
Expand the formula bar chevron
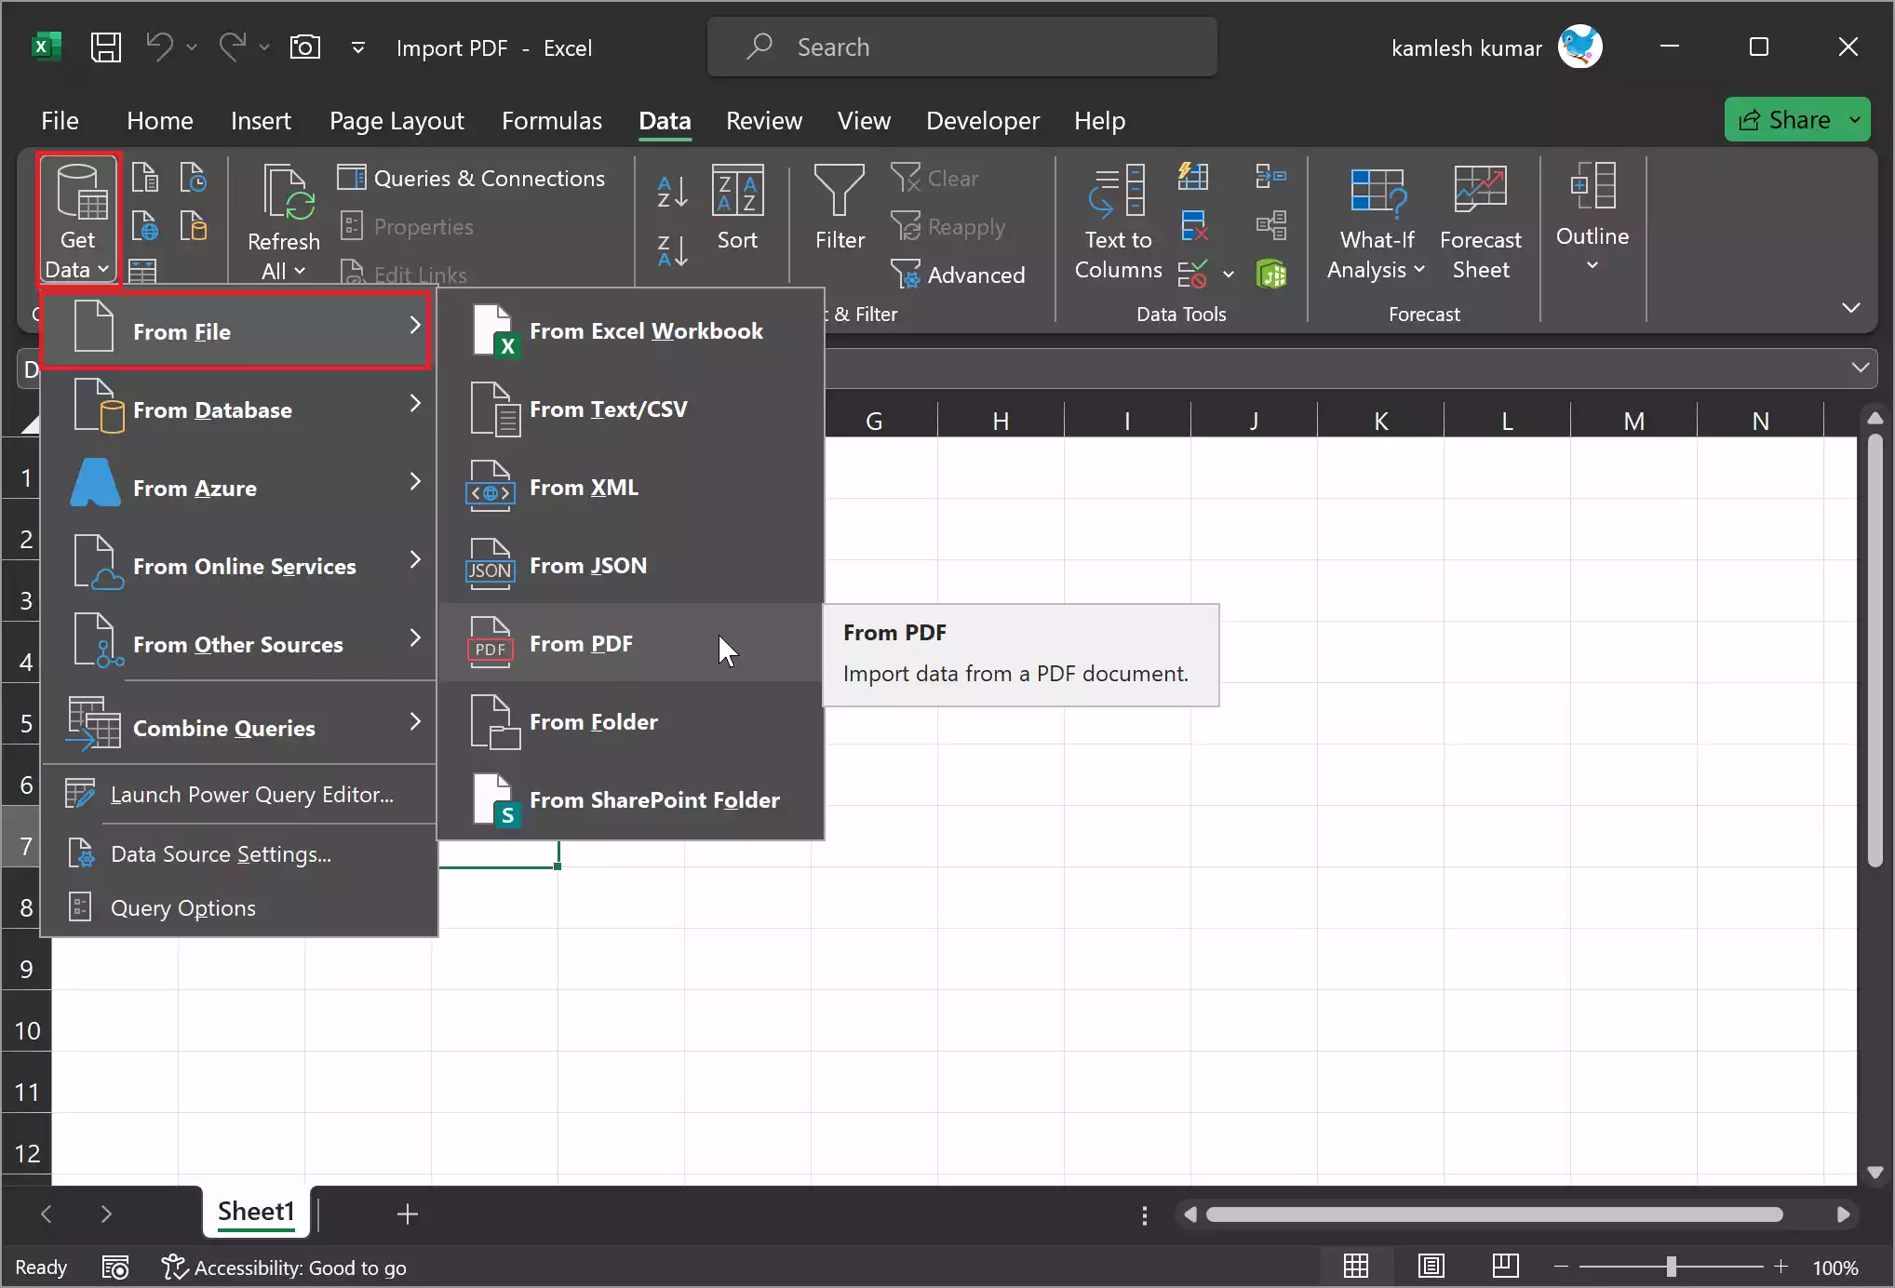click(1861, 368)
